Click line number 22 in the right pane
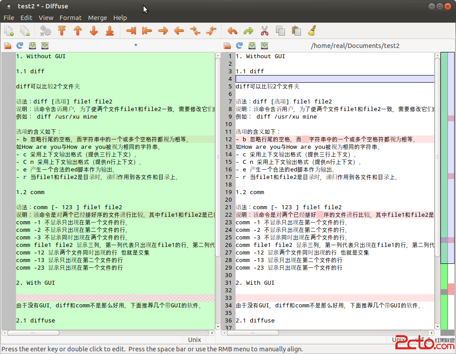 [x=228, y=215]
